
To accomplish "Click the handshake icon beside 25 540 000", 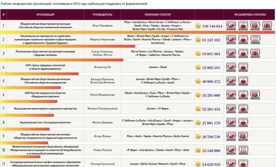I will coord(231,150).
